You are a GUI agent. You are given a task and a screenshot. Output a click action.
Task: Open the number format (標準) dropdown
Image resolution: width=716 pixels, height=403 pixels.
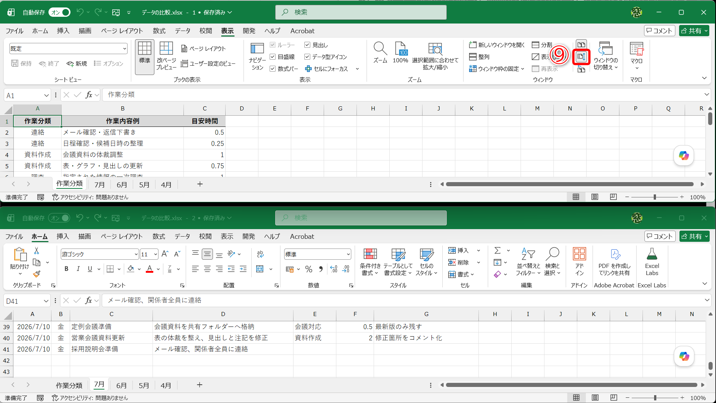[x=348, y=254]
